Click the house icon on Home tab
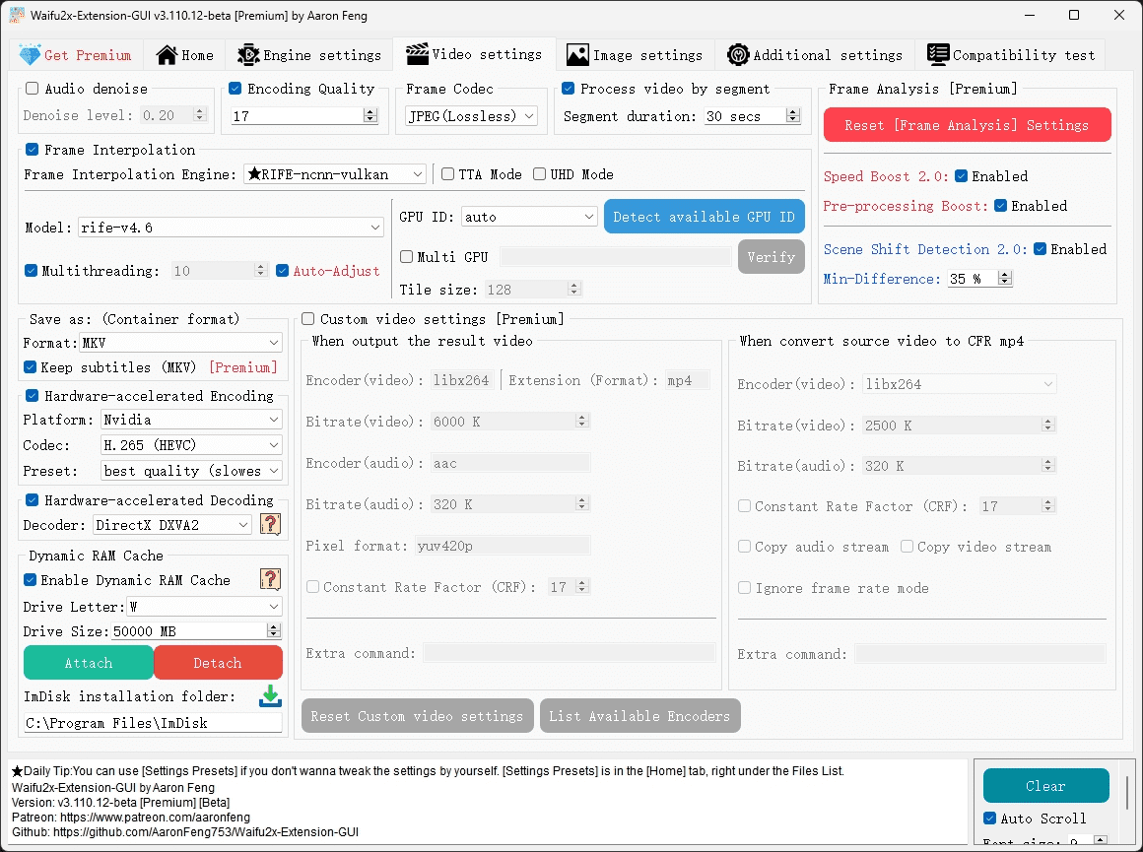Viewport: 1143px width, 852px height. [x=167, y=55]
